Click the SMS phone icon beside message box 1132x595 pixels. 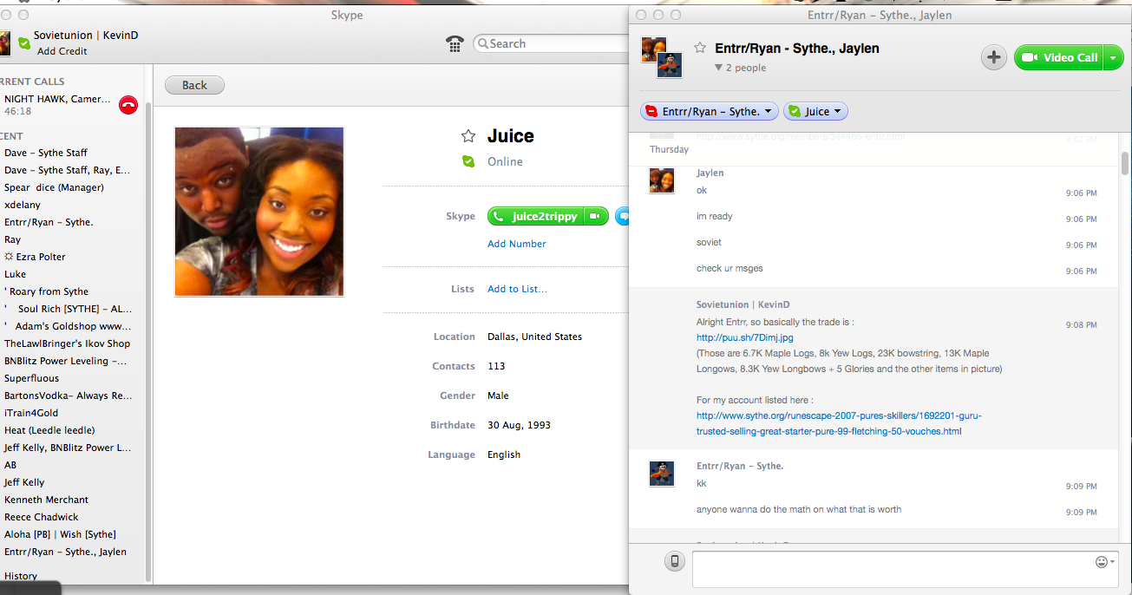click(675, 561)
